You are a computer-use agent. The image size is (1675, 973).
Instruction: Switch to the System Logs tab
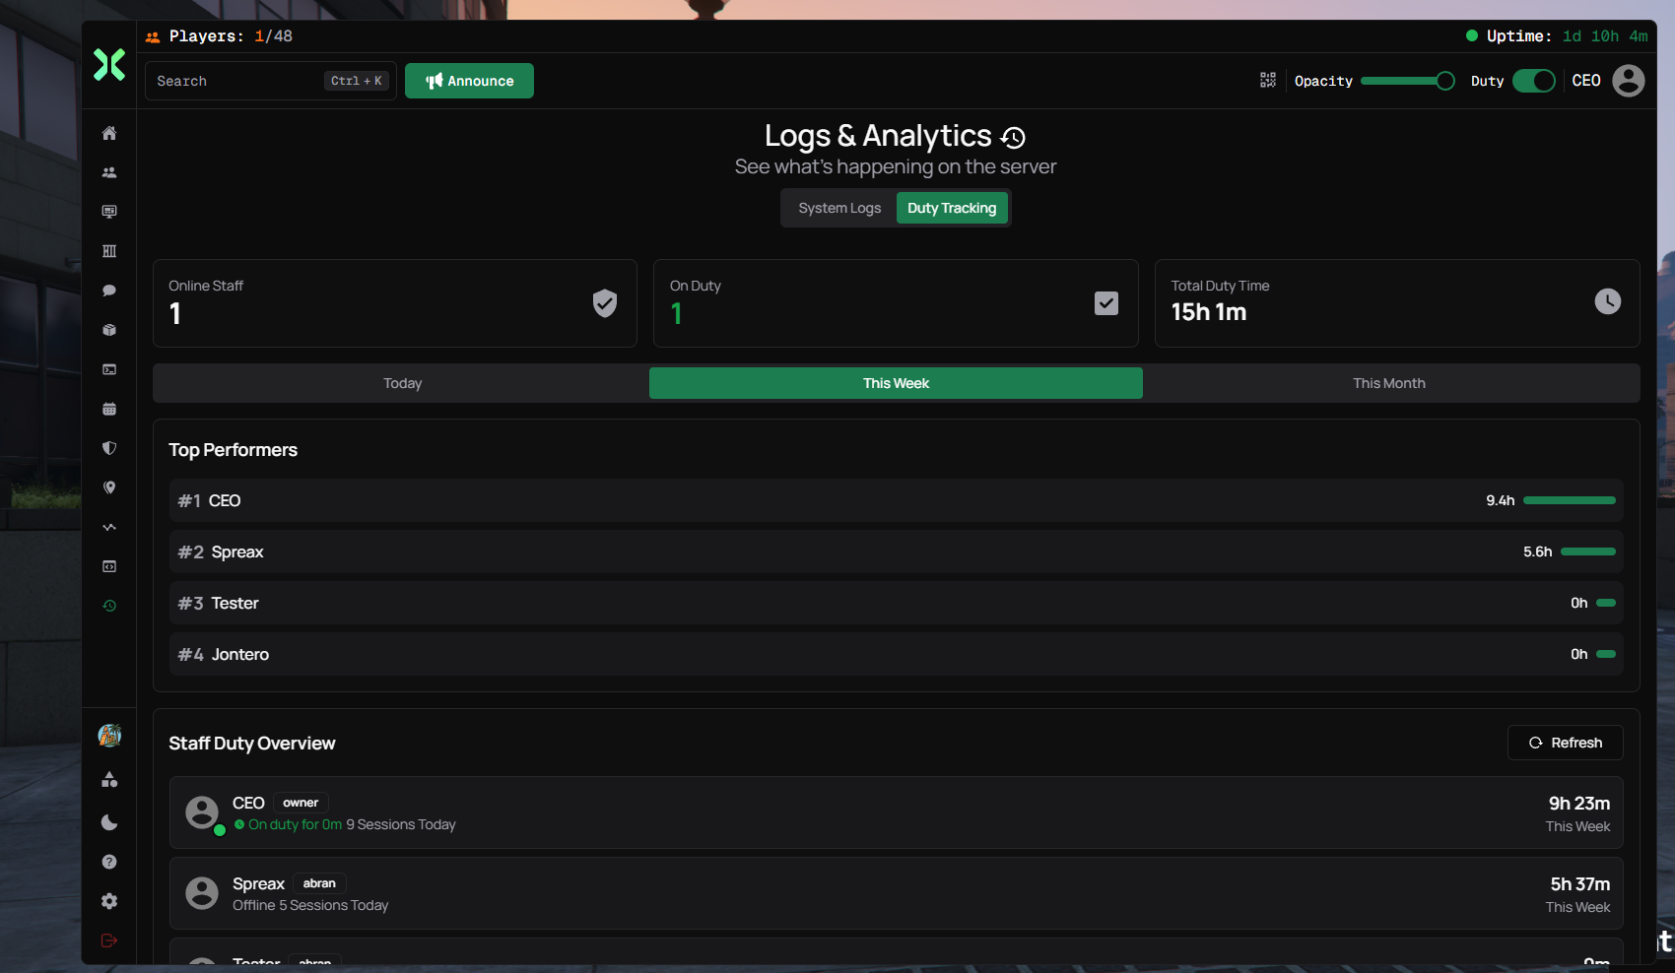tap(839, 207)
